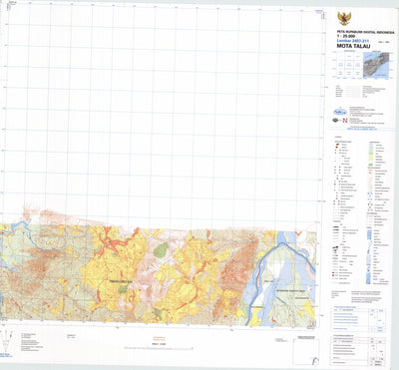Pick the green vegetation swatch in legend
This screenshot has height=370, width=399.
pos(371,165)
